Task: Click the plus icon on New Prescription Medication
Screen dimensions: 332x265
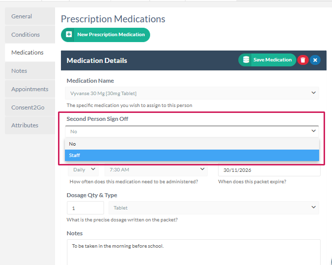Action: point(69,35)
